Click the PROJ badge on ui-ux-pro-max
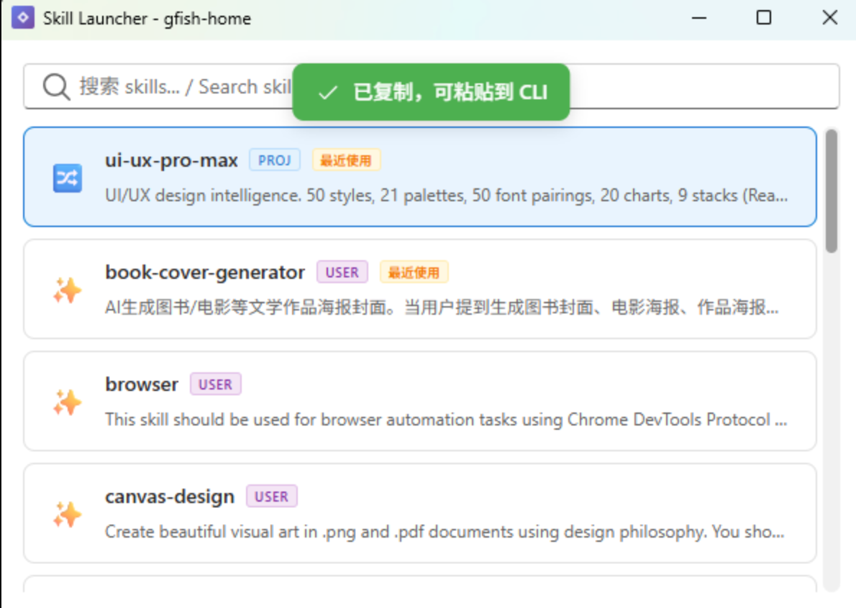 [275, 160]
